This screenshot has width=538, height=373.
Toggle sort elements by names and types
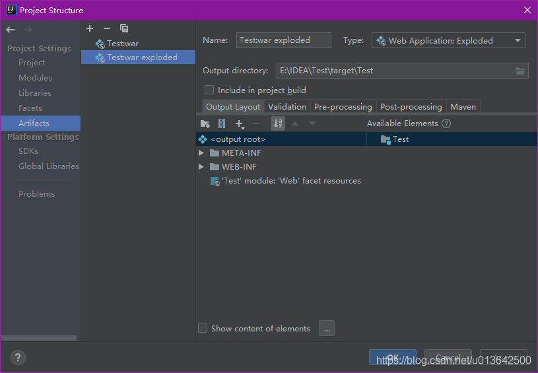click(278, 123)
